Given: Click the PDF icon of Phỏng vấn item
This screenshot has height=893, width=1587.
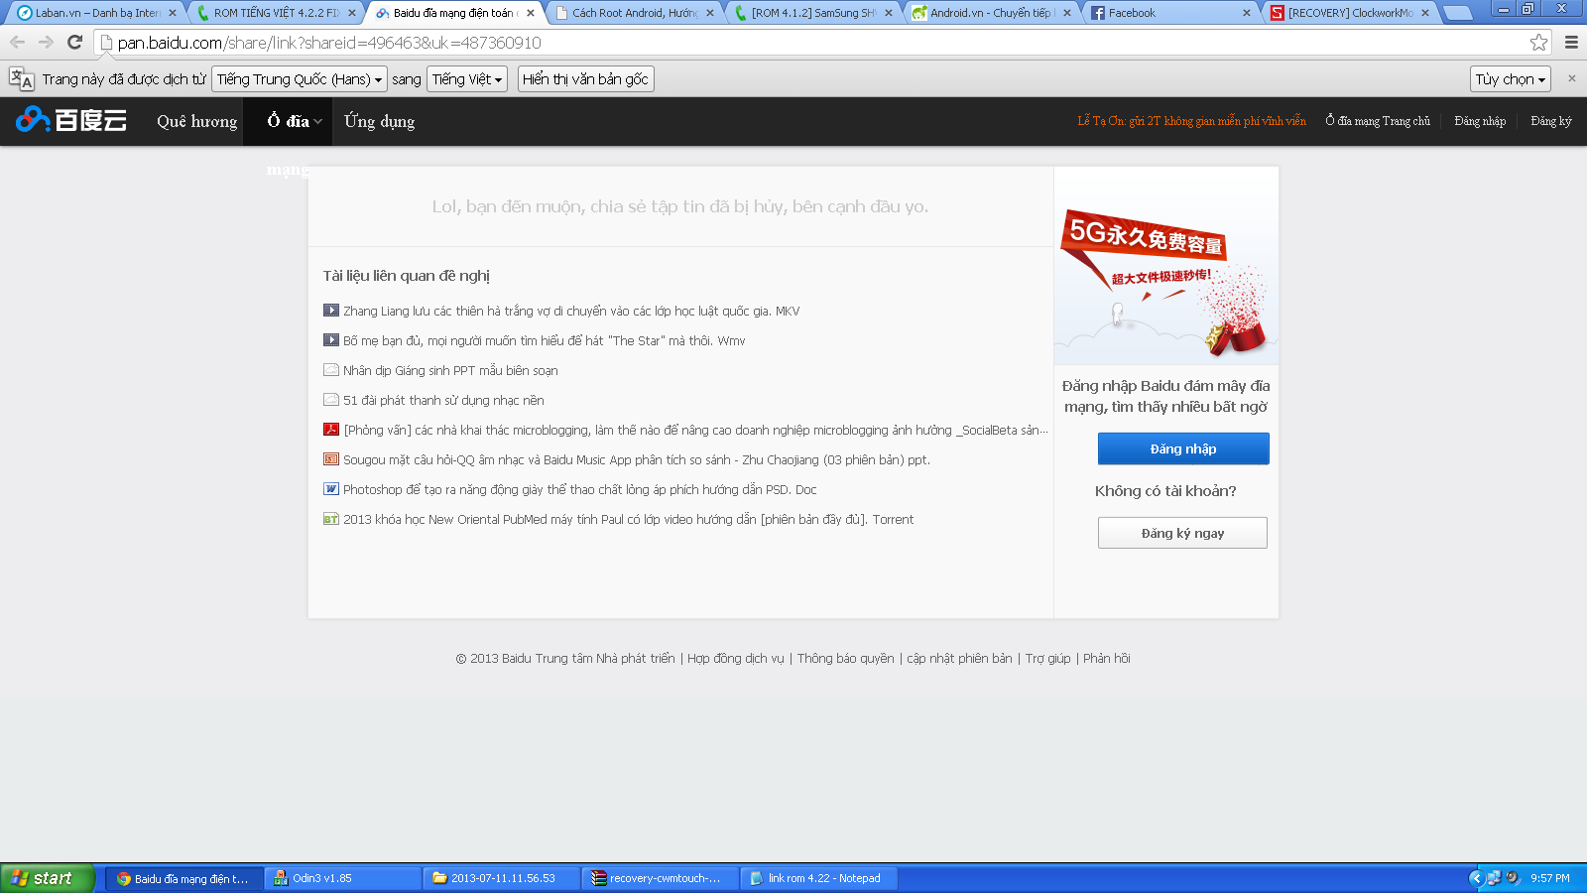Looking at the screenshot, I should [331, 430].
